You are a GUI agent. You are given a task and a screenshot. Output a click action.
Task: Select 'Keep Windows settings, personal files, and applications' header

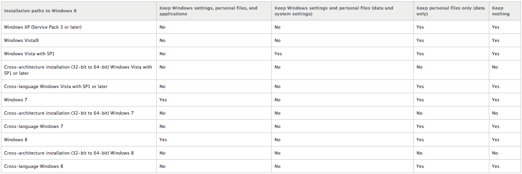[x=208, y=11]
